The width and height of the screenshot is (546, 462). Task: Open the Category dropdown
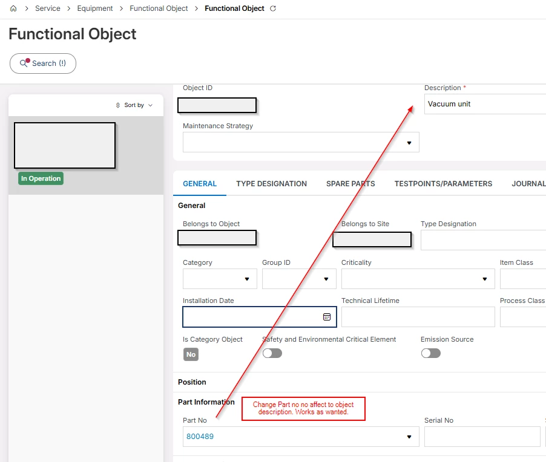click(247, 279)
